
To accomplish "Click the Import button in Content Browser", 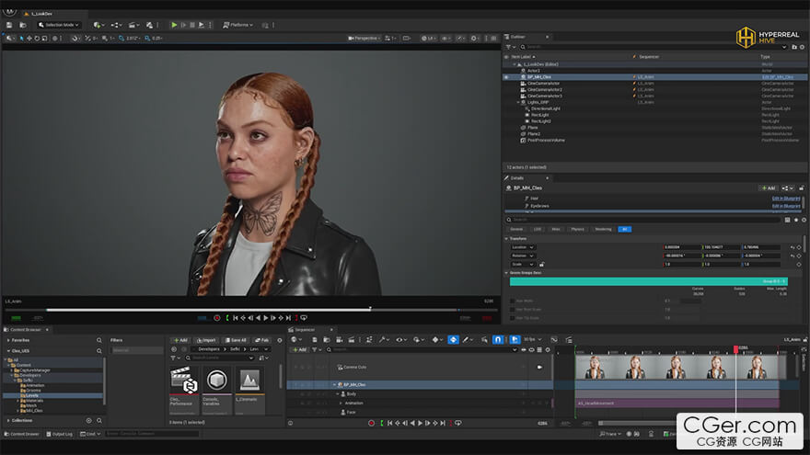I will point(206,340).
